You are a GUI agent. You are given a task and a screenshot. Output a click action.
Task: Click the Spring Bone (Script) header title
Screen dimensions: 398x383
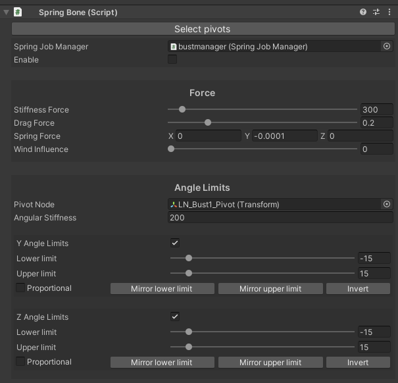[78, 13]
